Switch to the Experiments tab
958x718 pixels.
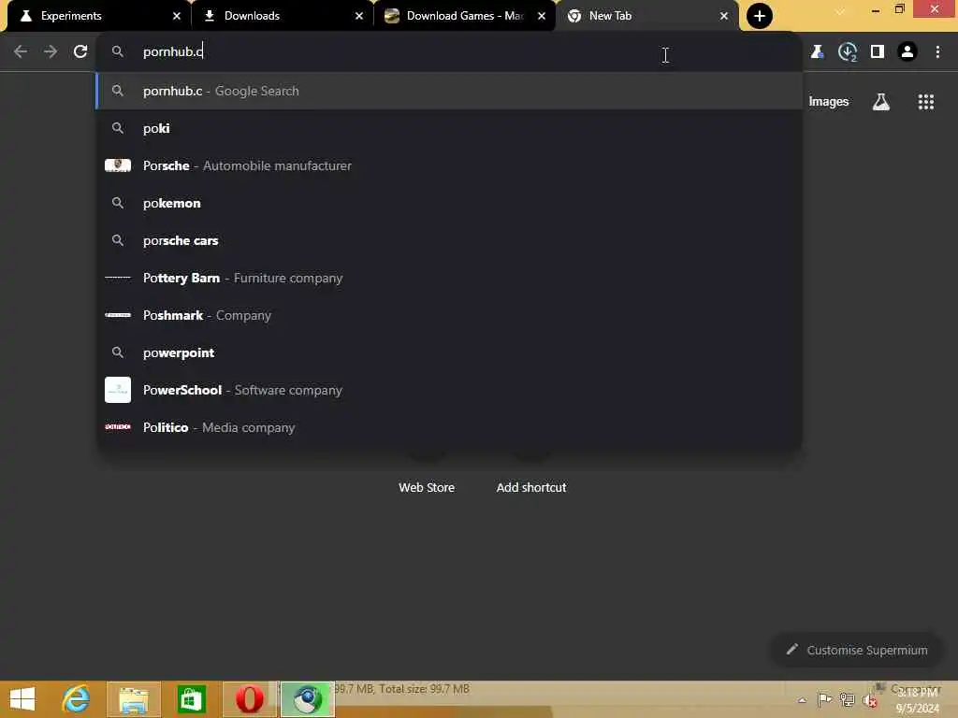coord(97,16)
